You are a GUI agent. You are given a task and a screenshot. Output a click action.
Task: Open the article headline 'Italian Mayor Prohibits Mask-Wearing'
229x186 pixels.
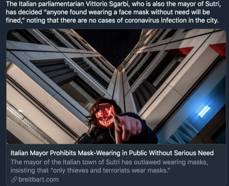pyautogui.click(x=112, y=153)
